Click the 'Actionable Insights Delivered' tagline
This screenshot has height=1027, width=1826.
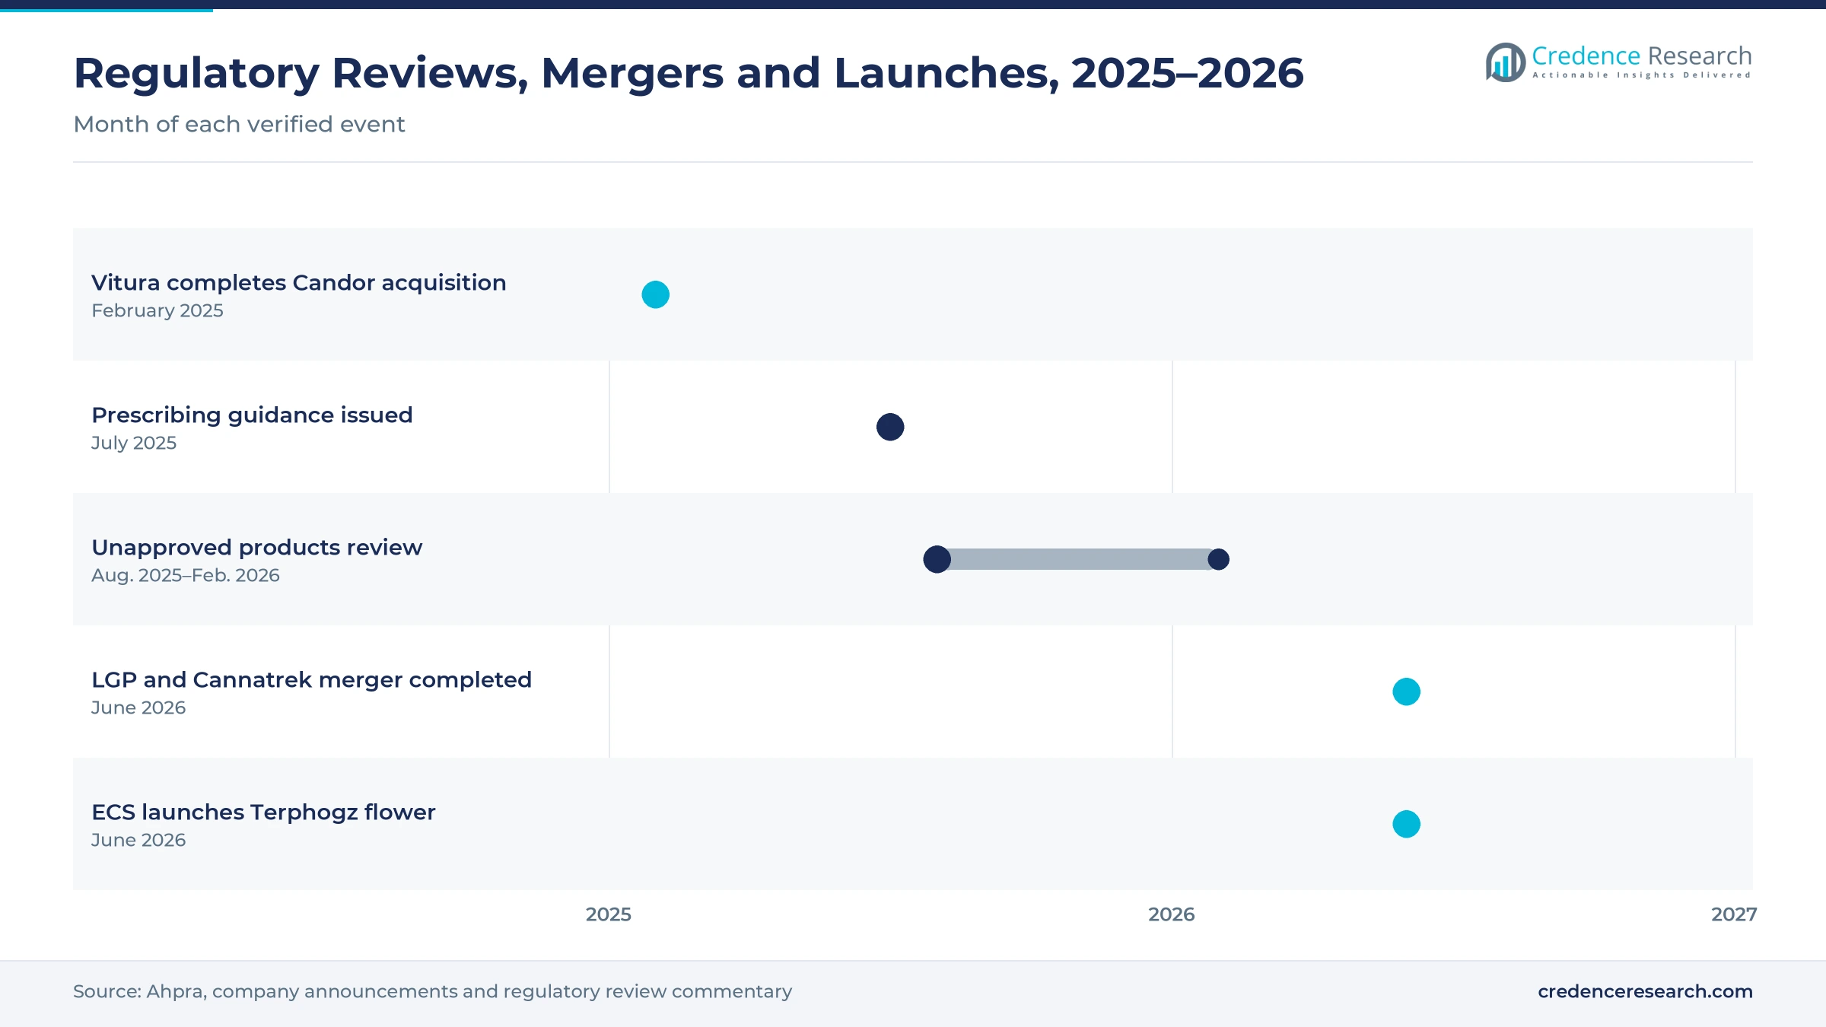[x=1641, y=75]
